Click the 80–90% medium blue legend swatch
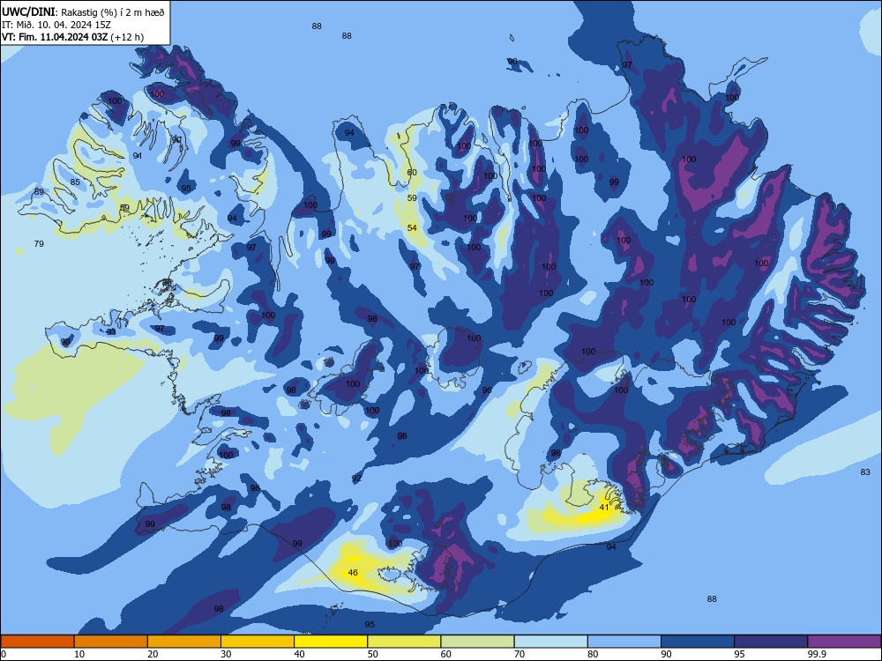The image size is (882, 661). click(624, 642)
